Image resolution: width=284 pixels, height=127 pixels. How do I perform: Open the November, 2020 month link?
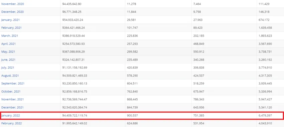(x=12, y=4)
